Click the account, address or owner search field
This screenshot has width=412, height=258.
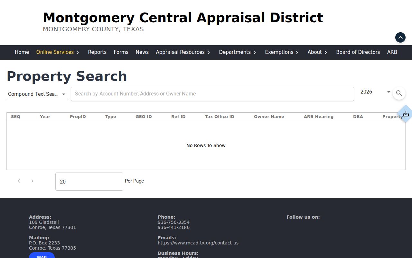(212, 94)
